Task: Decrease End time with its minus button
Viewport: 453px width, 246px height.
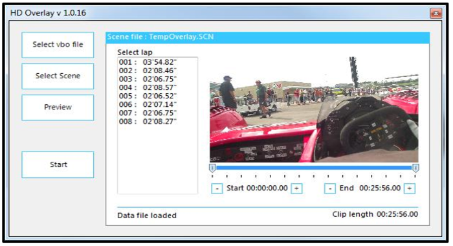Action: (x=330, y=188)
